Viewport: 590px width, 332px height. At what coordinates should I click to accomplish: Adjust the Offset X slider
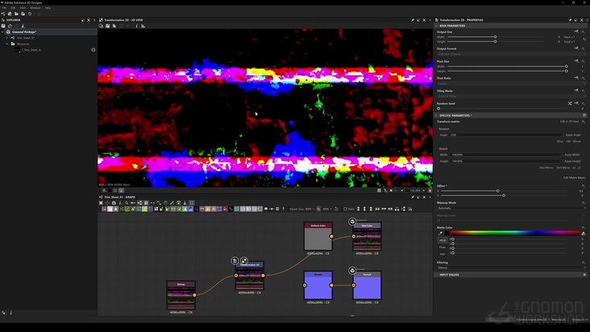tap(497, 191)
